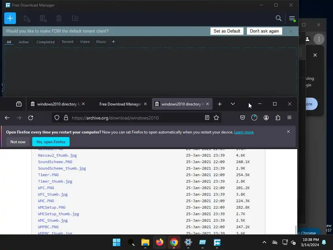This screenshot has width=333, height=250.
Task: Close the first windows2010 directory tab
Action: point(83,104)
